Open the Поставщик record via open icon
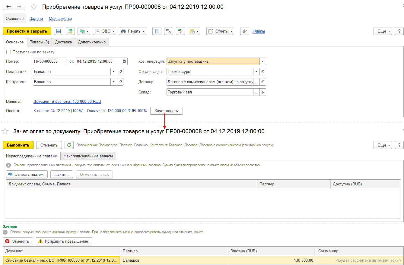The image size is (404, 265). 120,71
